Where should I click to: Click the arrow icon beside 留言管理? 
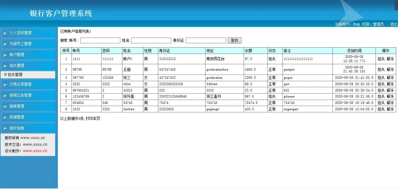coord(5,106)
